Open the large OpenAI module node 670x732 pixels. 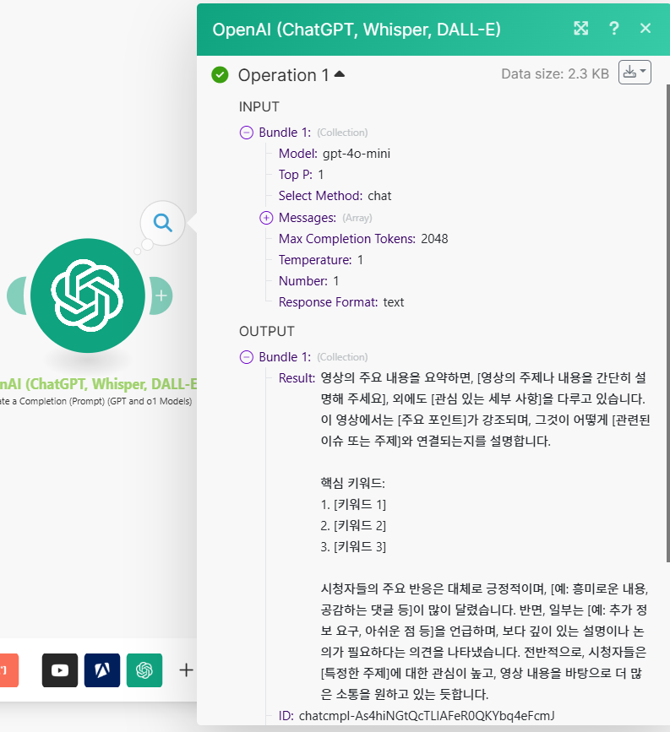click(88, 296)
